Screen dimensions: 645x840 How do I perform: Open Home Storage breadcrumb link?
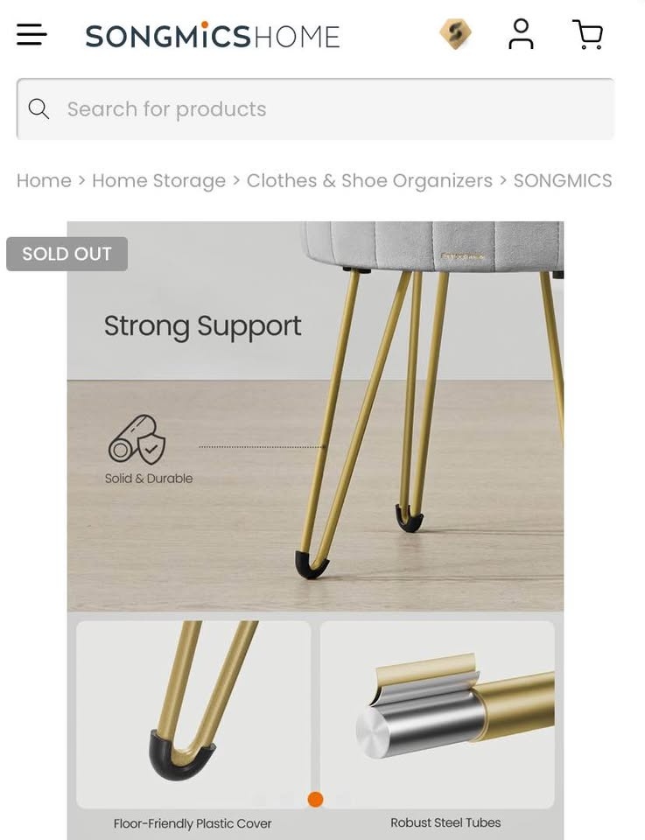(158, 181)
